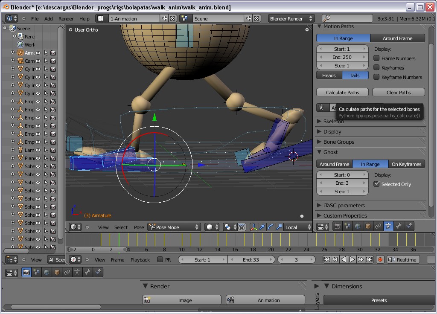Collapse the Motion Paths panel
Image resolution: width=437 pixels, height=314 pixels.
320,26
